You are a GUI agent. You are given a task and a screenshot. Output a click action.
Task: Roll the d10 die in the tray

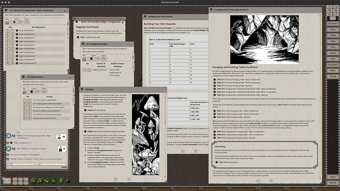47,181
